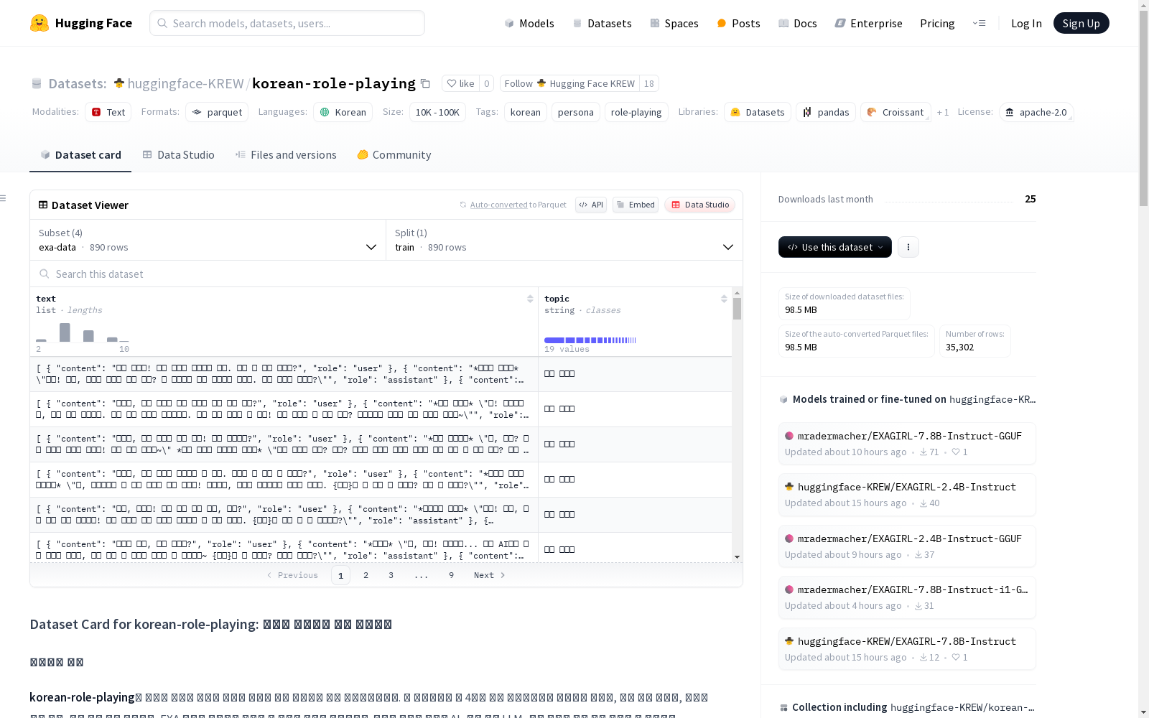Click the dataset viewer vertical scrollbar thumb
This screenshot has height=718, width=1149.
click(737, 309)
